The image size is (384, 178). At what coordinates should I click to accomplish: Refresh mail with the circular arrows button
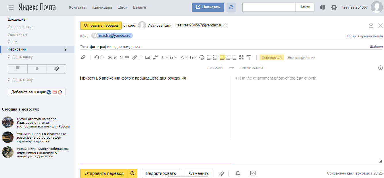(231, 7)
